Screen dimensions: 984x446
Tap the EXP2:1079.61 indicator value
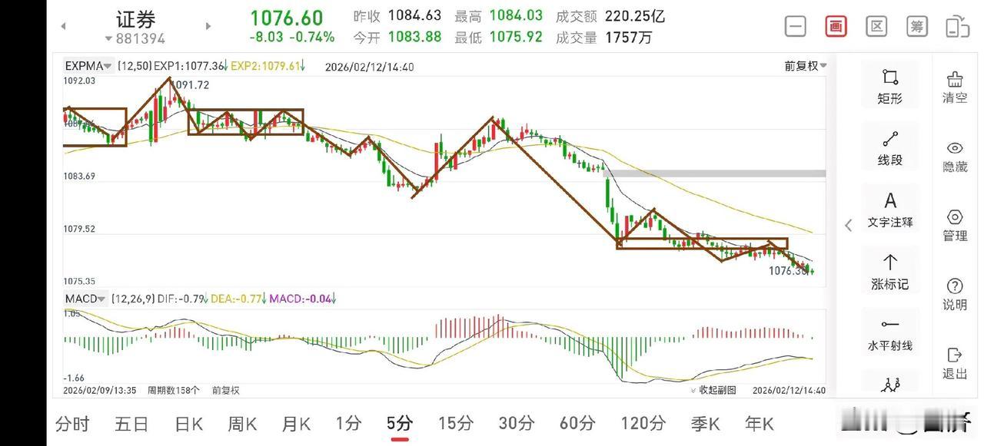point(268,67)
